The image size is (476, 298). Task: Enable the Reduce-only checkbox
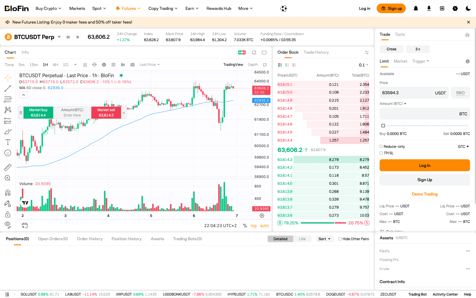(381, 147)
